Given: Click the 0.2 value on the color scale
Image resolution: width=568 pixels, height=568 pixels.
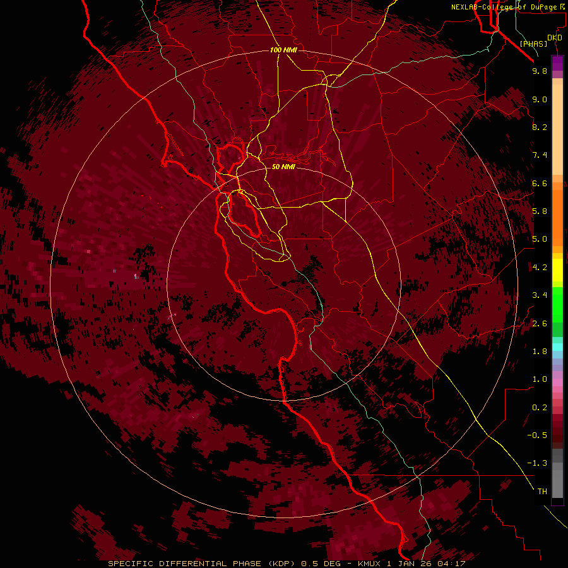Looking at the screenshot, I should pyautogui.click(x=540, y=408).
